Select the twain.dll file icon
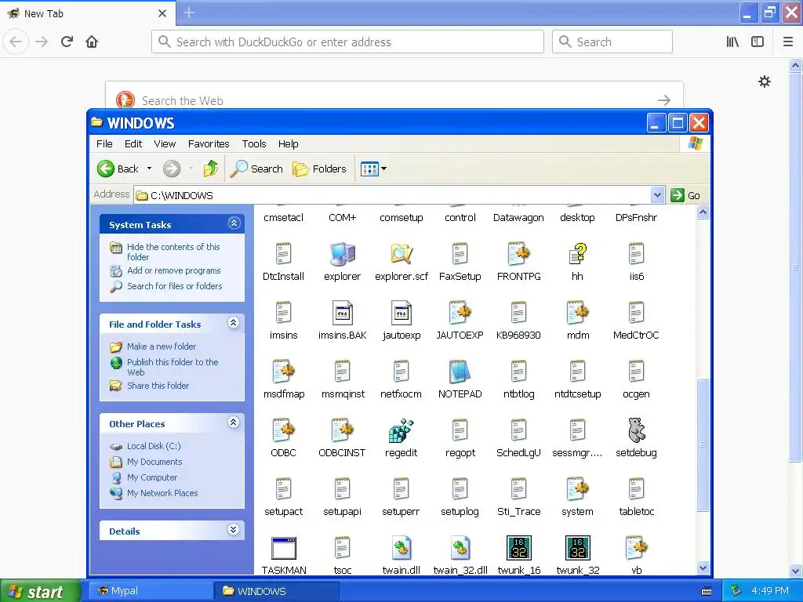The image size is (803, 602). pos(401,548)
